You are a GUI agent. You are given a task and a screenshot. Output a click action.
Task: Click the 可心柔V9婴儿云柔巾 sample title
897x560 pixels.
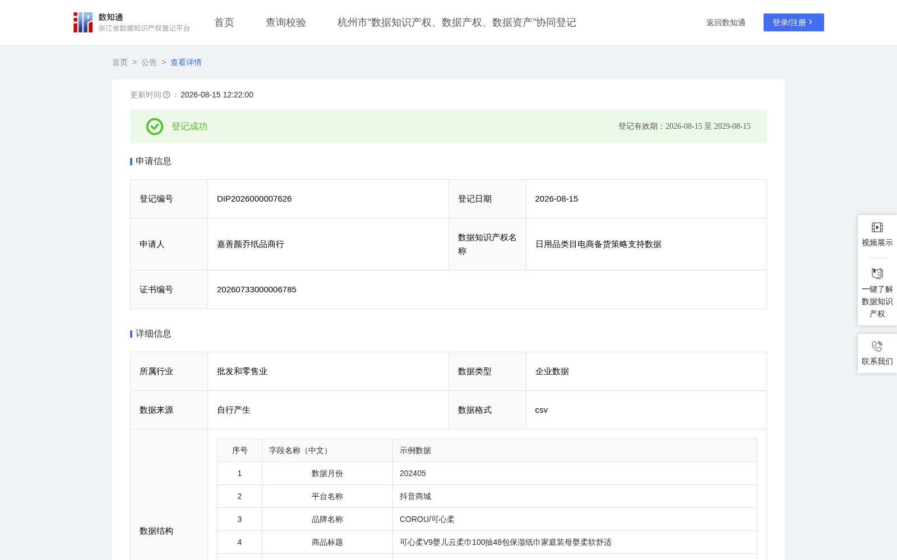pos(506,542)
